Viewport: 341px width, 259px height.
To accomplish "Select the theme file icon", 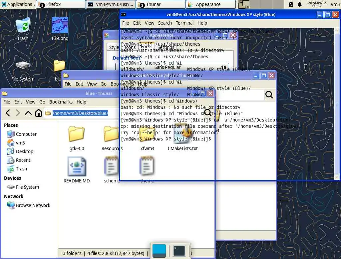I will [147, 166].
